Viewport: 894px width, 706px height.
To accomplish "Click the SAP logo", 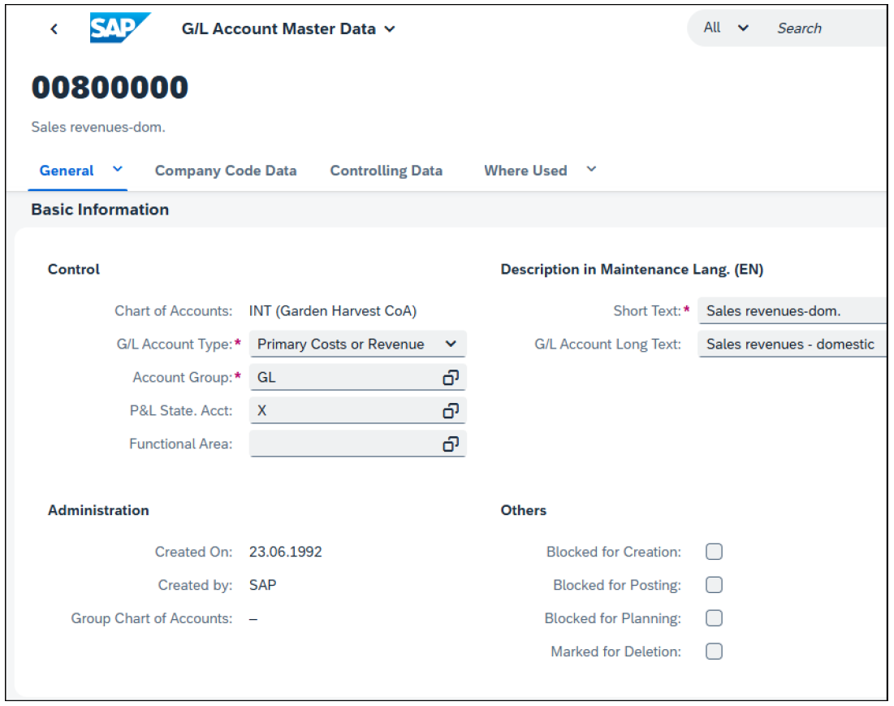I will coord(119,28).
